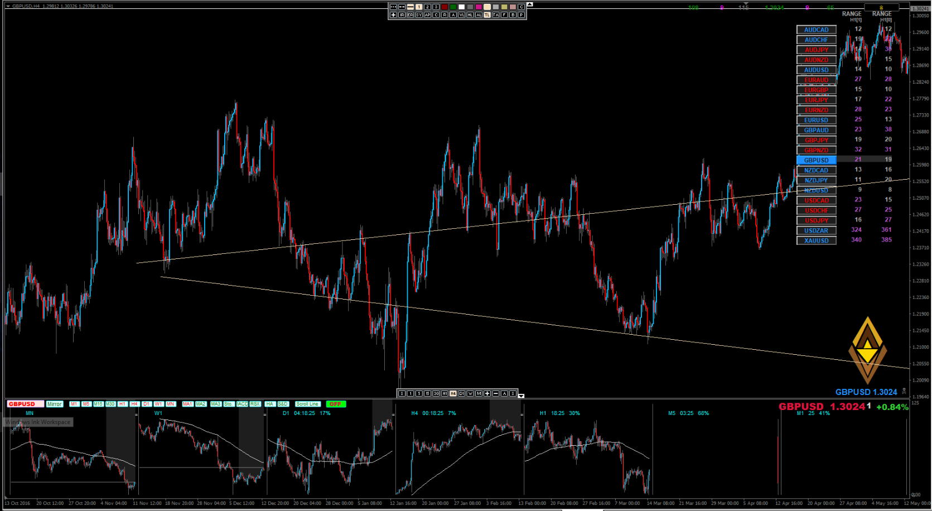This screenshot has height=511, width=932.
Task: Toggle the green OFF switch
Action: (x=335, y=404)
